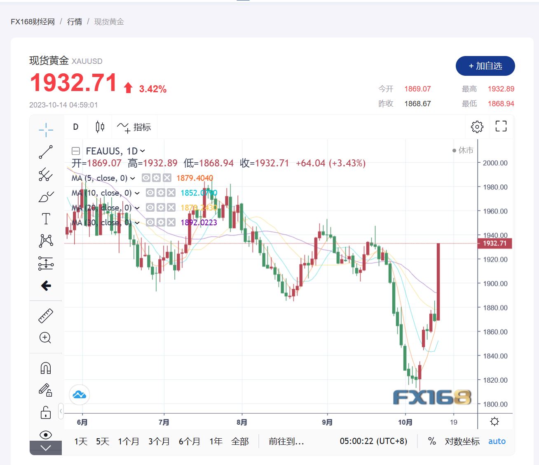This screenshot has height=465, width=539.
Task: Hide all drawings with the eye icon
Action: click(46, 435)
